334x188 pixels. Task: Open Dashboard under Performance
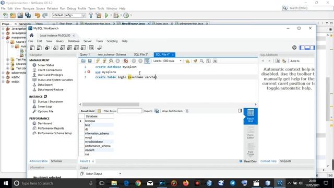pyautogui.click(x=45, y=123)
